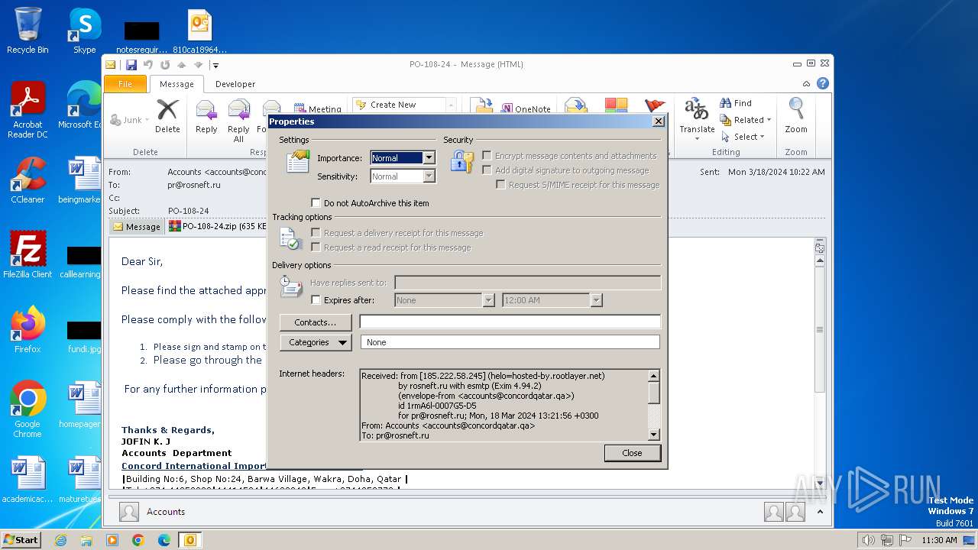The image size is (978, 550).
Task: Switch to the Message ribbon tab
Action: [x=176, y=84]
